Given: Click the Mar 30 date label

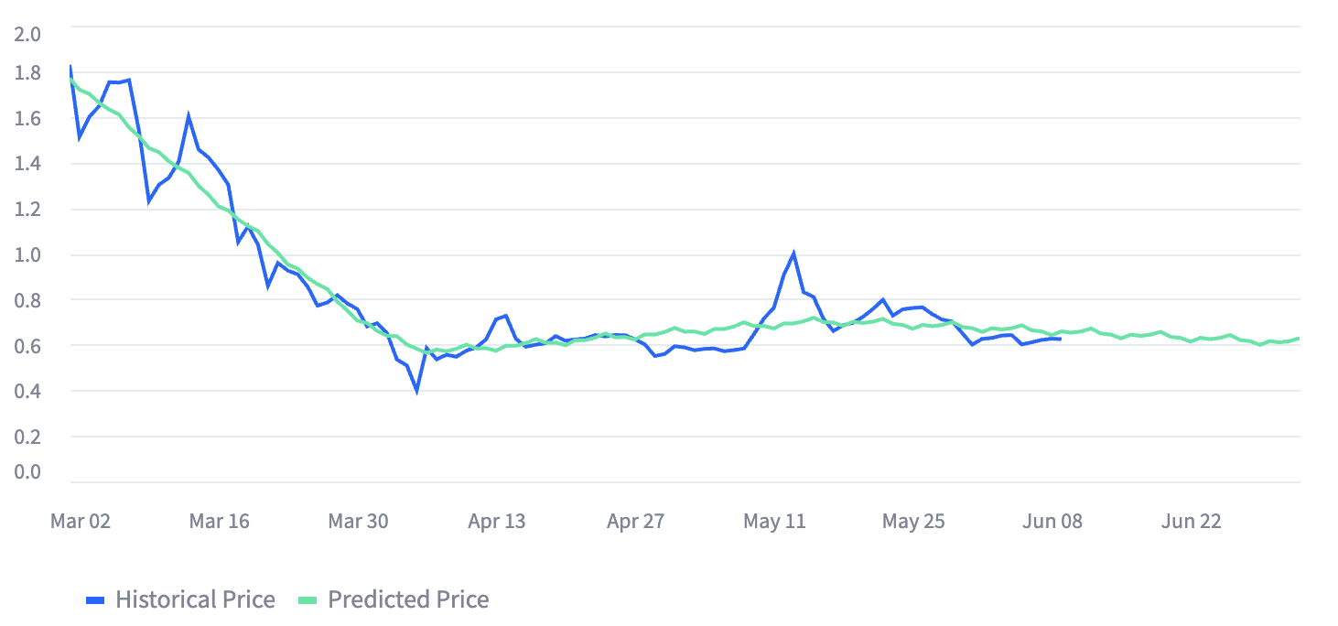Looking at the screenshot, I should click(x=358, y=522).
